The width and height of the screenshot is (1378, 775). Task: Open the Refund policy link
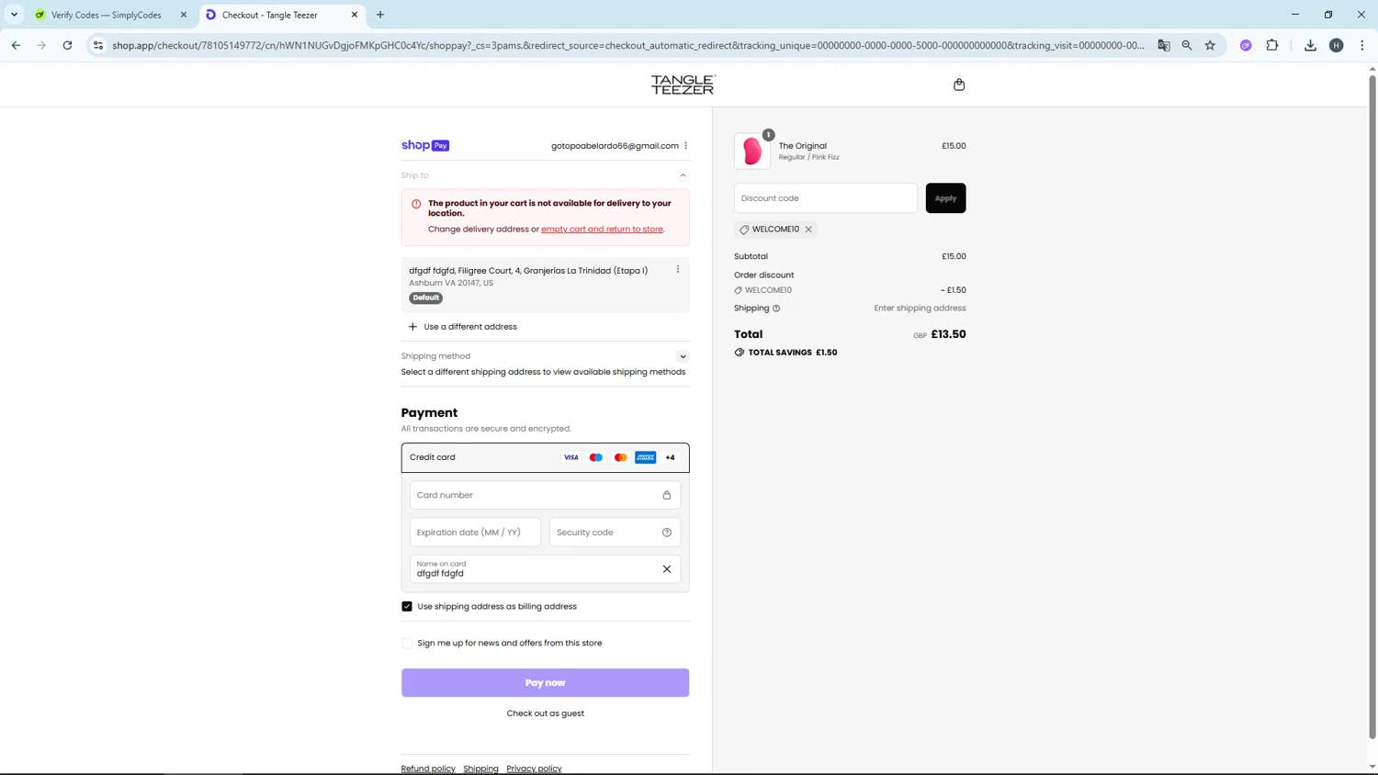(428, 769)
